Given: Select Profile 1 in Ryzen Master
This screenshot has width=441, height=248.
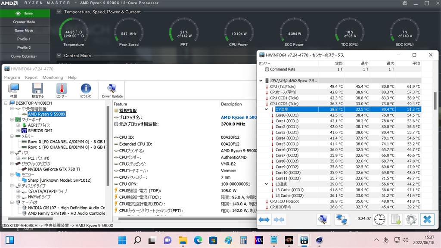Looking at the screenshot, I should 25,39.
